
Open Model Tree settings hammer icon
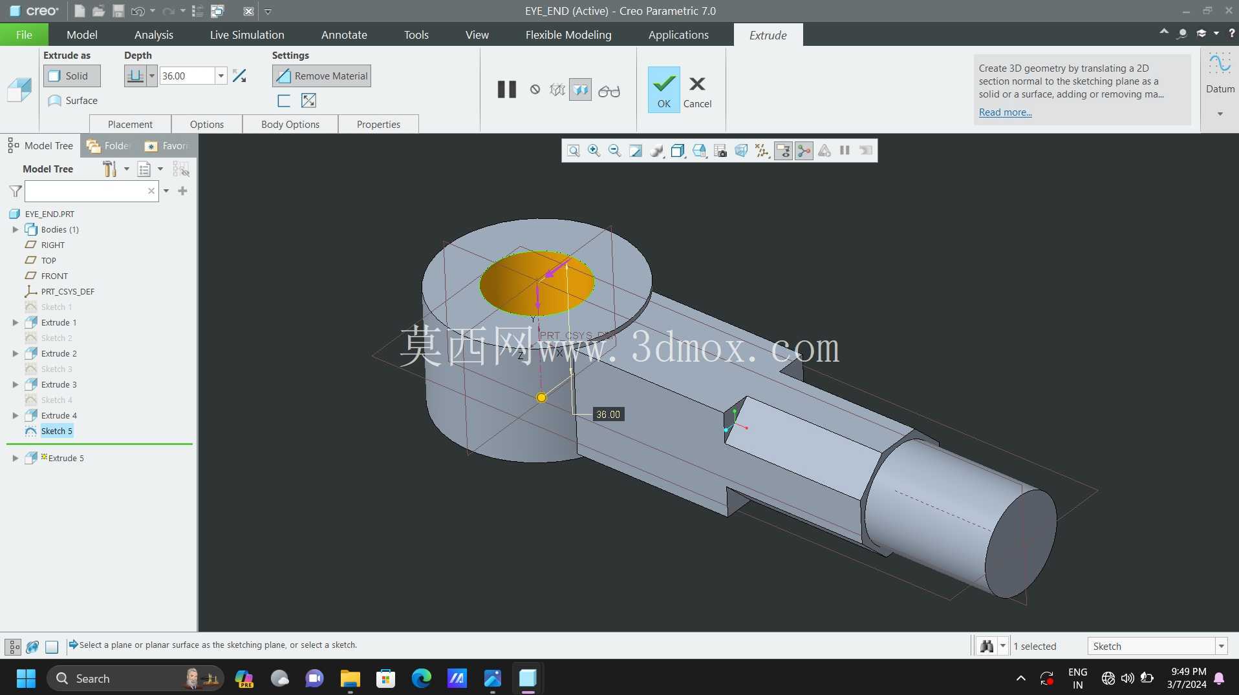pos(110,169)
